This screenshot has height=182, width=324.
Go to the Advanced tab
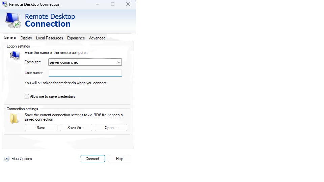pyautogui.click(x=97, y=38)
